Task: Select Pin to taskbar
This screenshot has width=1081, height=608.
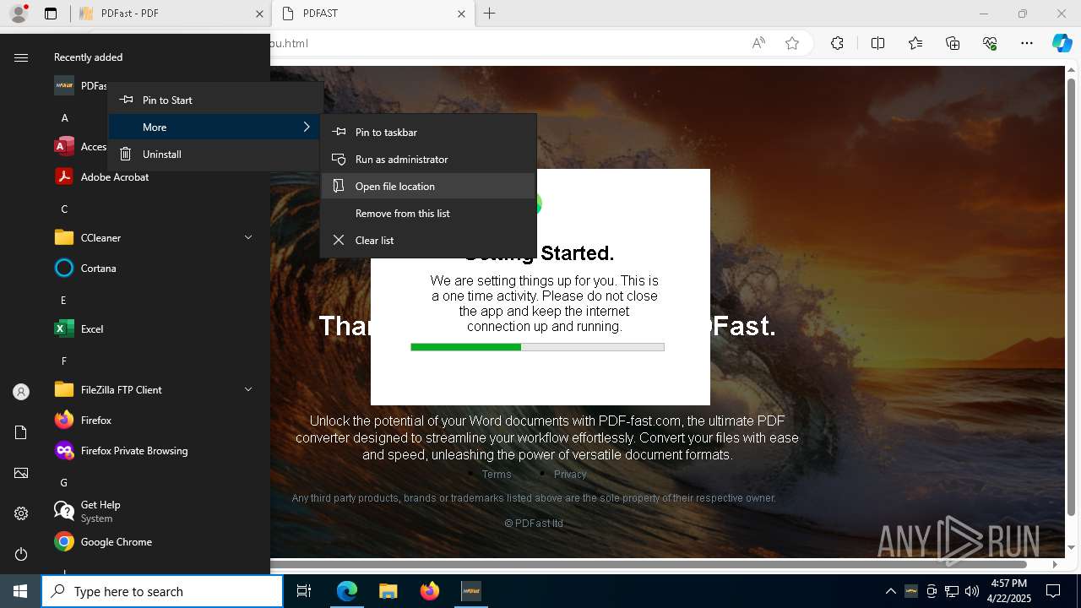Action: (x=428, y=132)
